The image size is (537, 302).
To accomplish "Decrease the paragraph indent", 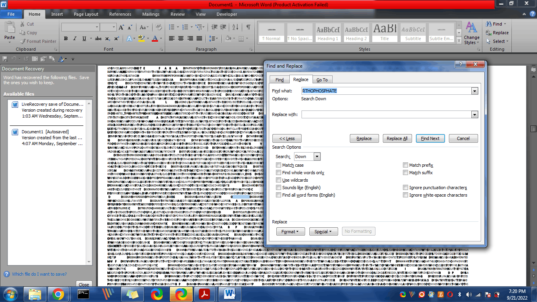I will [x=215, y=27].
